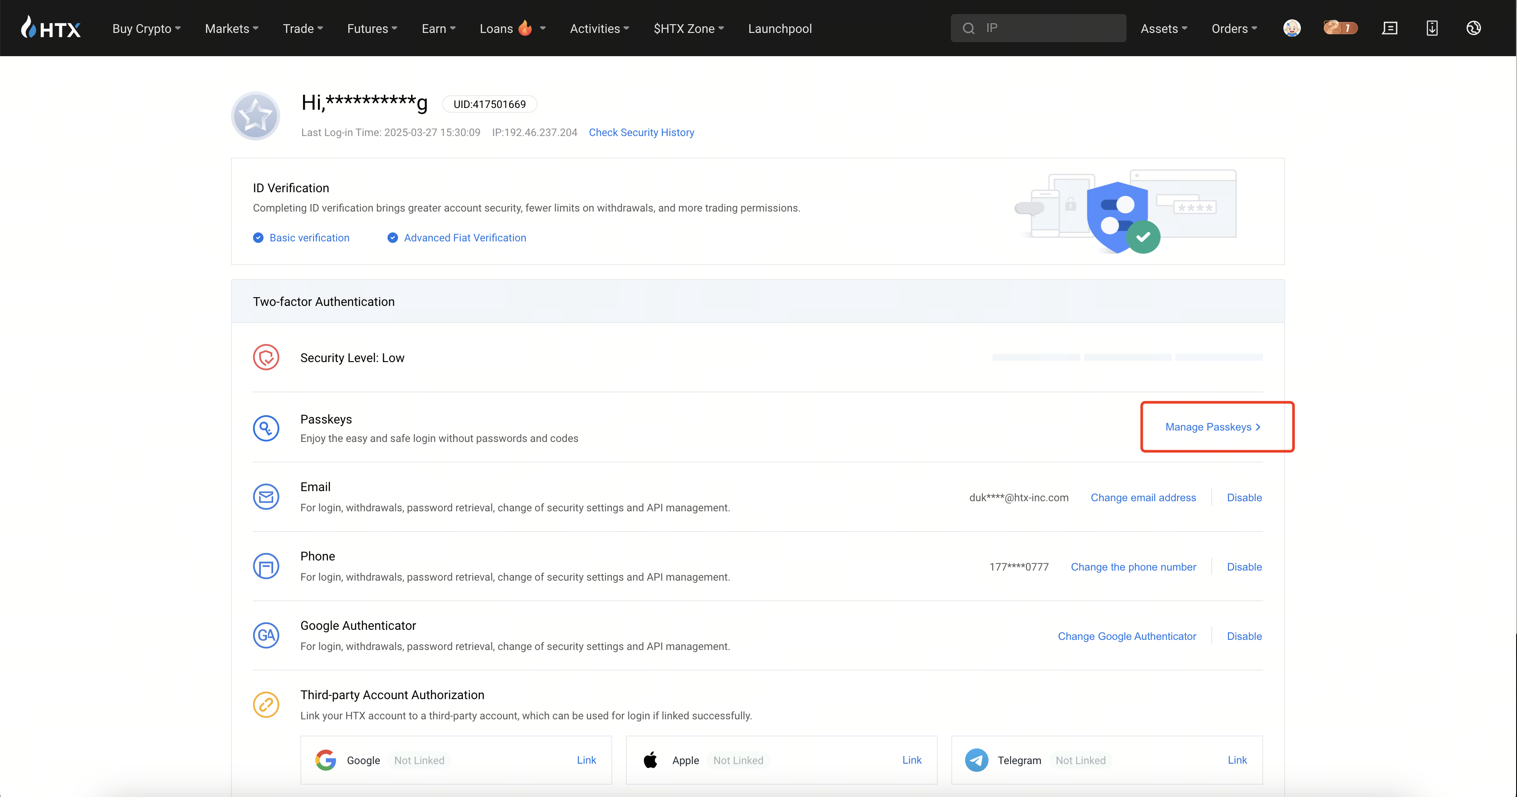
Task: Click Change Google Authenticator
Action: point(1127,636)
